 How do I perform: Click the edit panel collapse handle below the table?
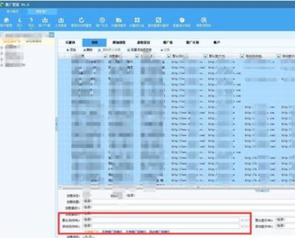(x=262, y=191)
